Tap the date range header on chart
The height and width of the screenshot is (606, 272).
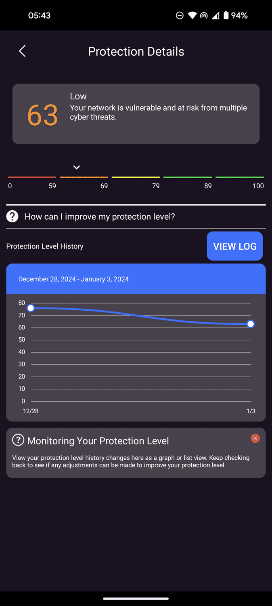73,279
